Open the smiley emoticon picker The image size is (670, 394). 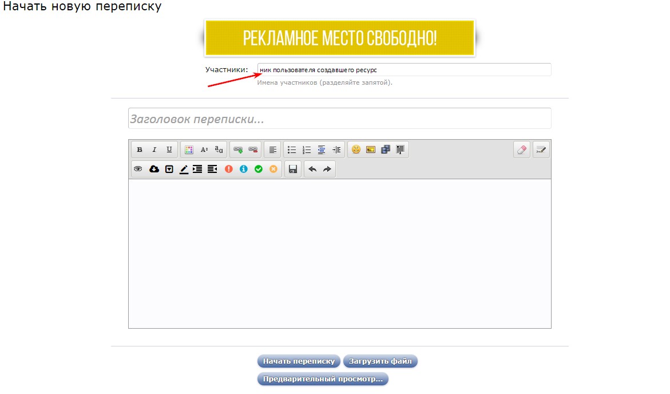(x=356, y=150)
